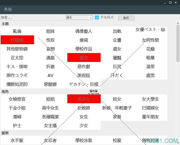The height and width of the screenshot is (145, 180).
Task: Select the 原作コラボ tag
Action: (x=17, y=75)
